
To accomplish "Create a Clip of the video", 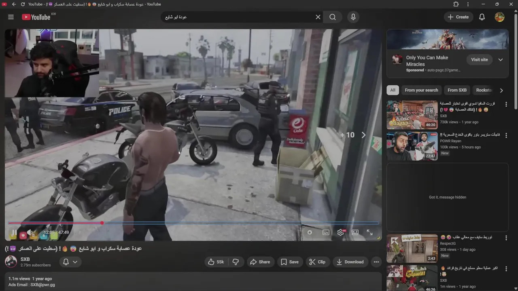I will 317,262.
